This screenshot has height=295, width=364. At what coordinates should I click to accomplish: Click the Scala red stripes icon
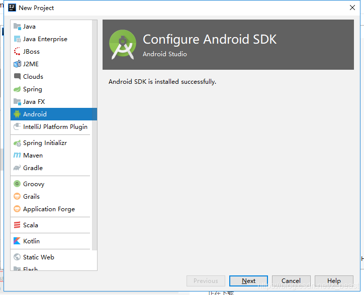[17, 225]
